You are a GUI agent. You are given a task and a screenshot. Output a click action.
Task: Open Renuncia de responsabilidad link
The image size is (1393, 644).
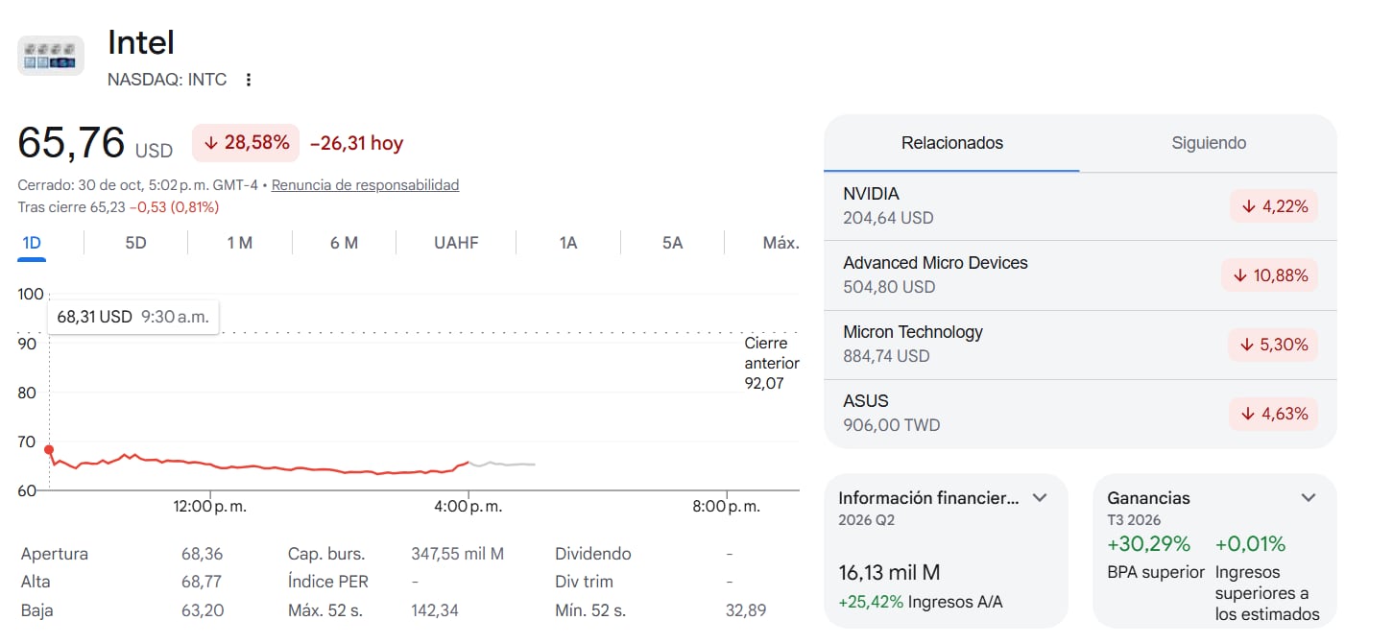coord(365,185)
